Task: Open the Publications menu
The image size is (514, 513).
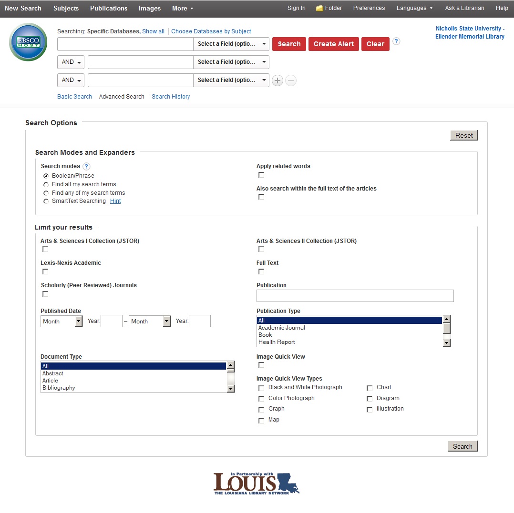Action: click(x=108, y=8)
